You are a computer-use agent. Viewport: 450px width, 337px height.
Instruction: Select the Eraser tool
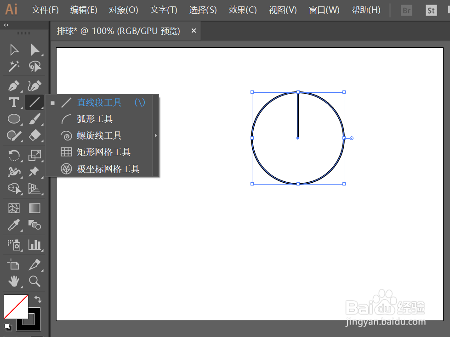[x=34, y=135]
